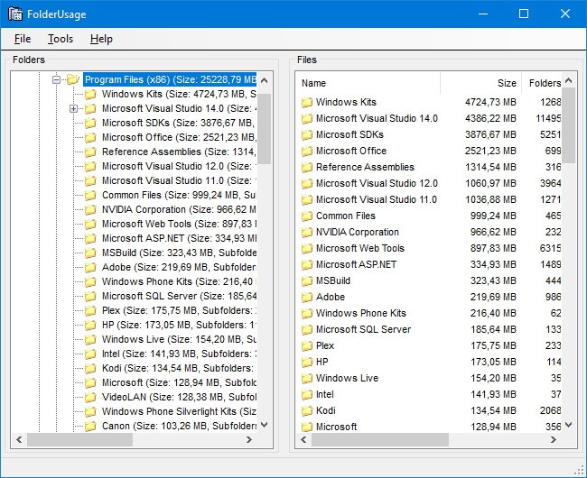Screen dimensions: 587x478
Task: Click folder tree scroll left arrow
Action: pos(20,440)
